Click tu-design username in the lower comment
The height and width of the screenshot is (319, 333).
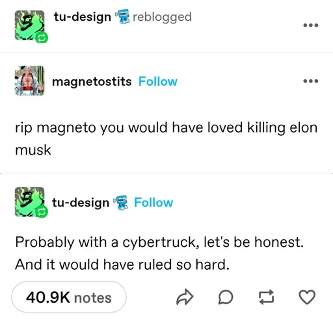point(81,203)
